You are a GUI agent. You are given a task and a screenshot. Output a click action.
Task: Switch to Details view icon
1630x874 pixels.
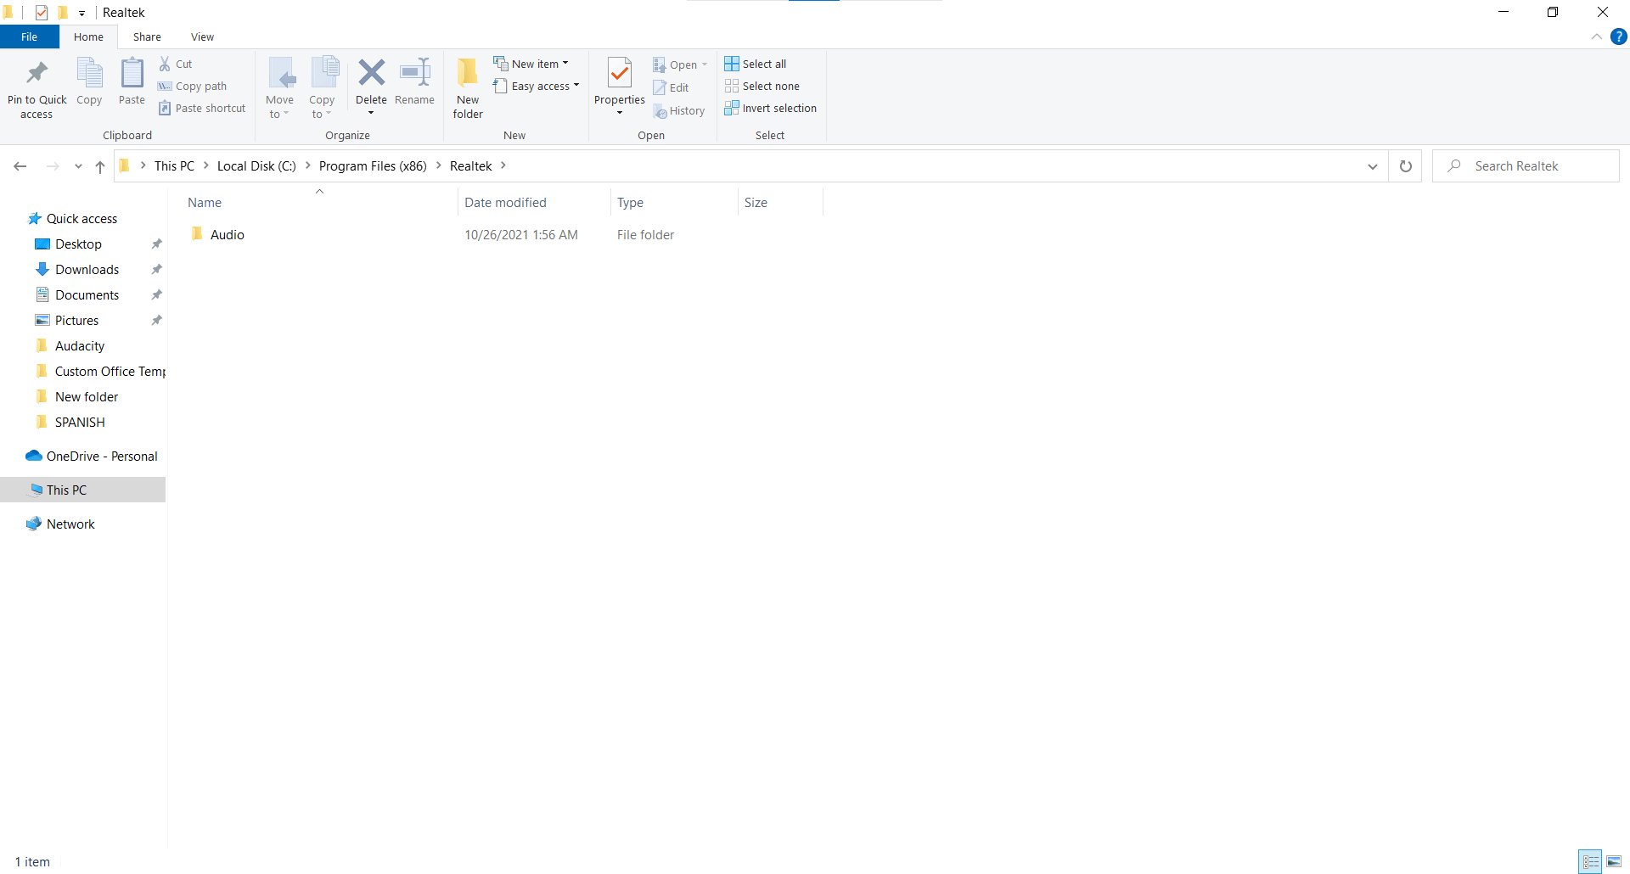(x=1590, y=861)
